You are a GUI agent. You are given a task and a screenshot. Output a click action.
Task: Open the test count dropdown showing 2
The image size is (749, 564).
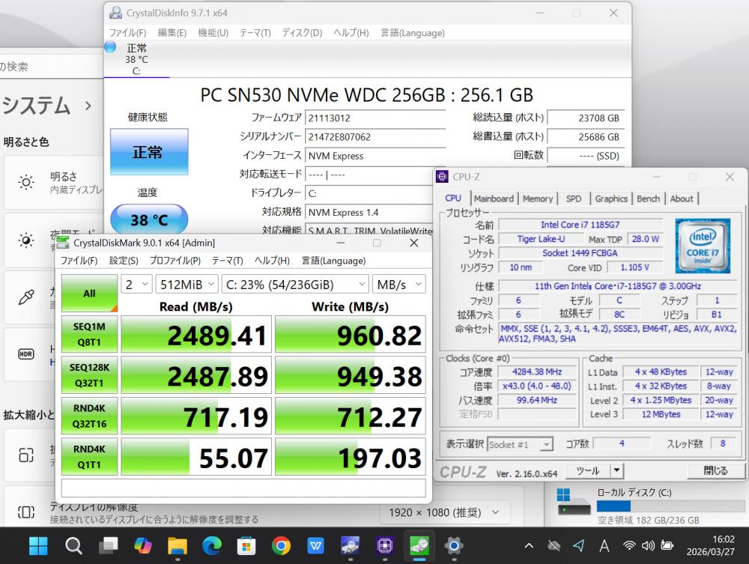coord(136,285)
